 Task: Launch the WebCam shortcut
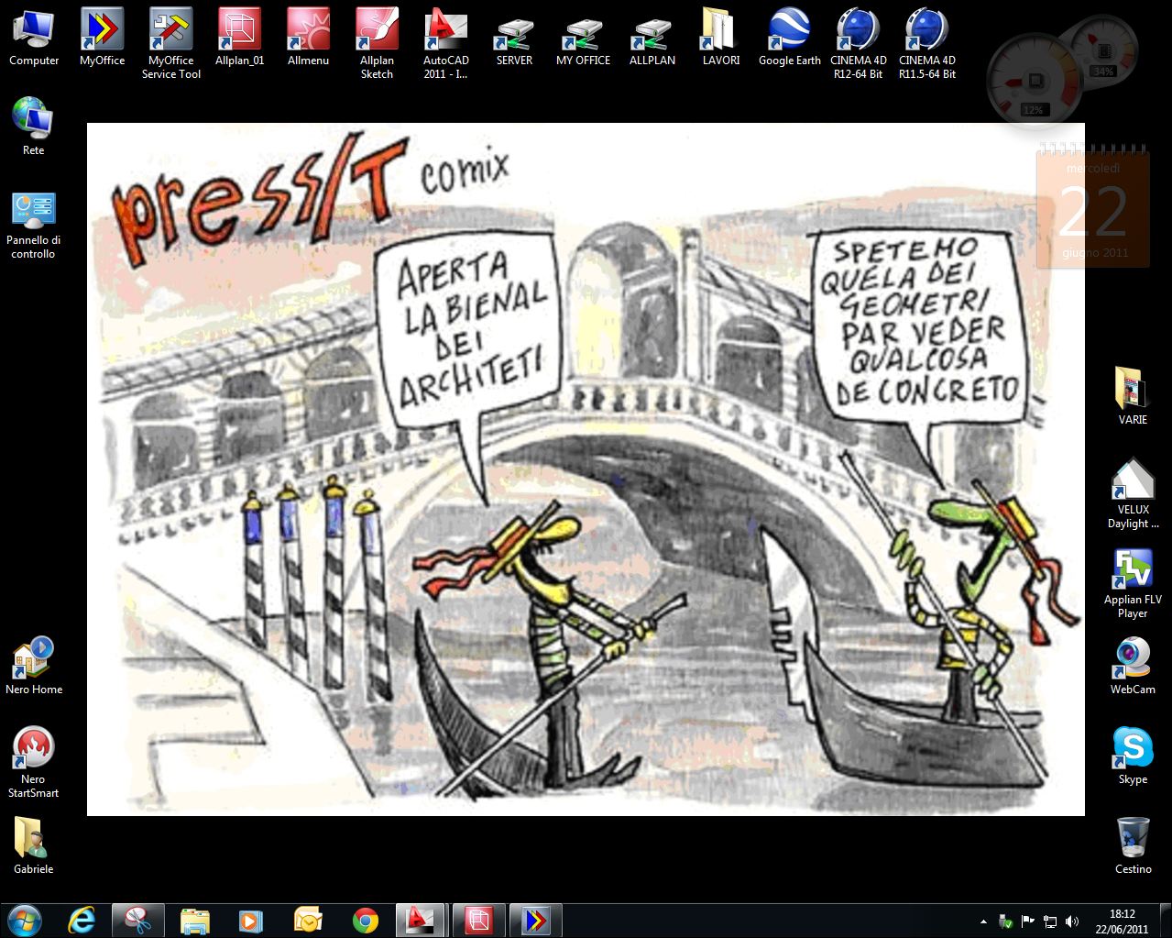tap(1133, 667)
